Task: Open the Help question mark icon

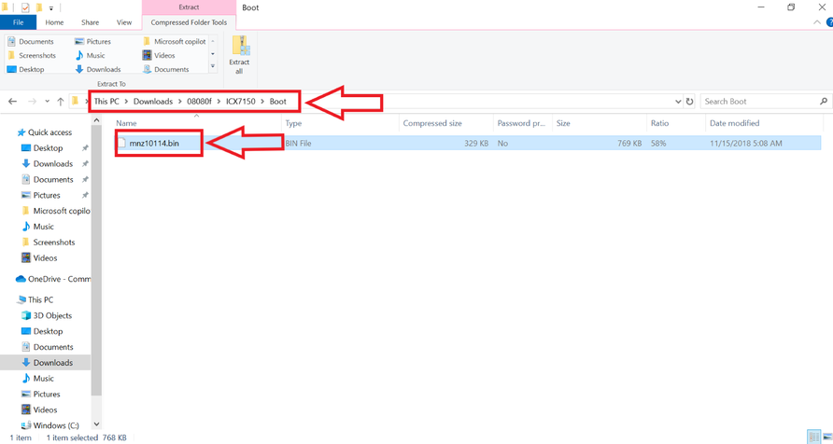Action: coord(828,22)
